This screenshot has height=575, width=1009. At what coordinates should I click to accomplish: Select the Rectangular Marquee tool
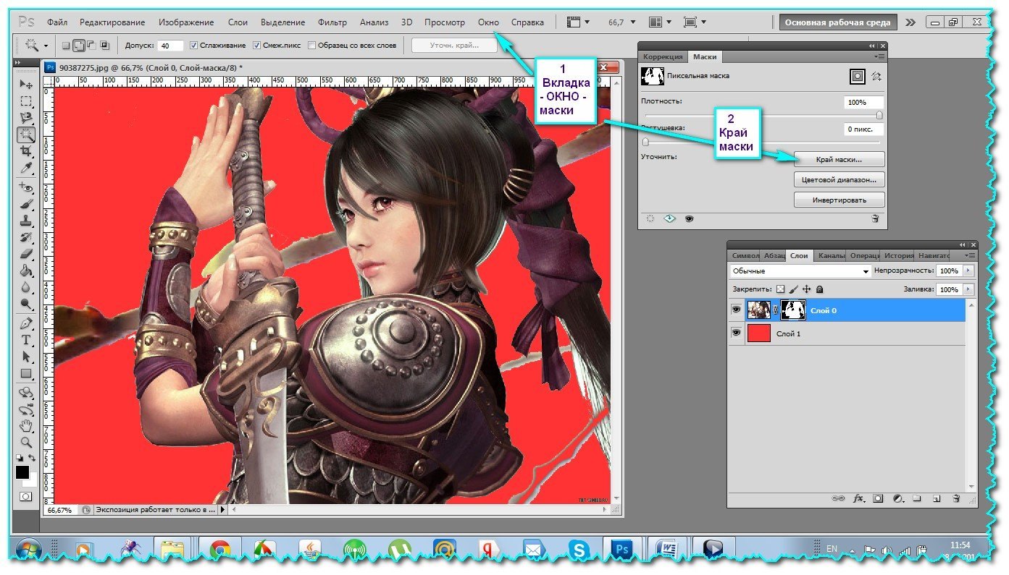tap(26, 101)
